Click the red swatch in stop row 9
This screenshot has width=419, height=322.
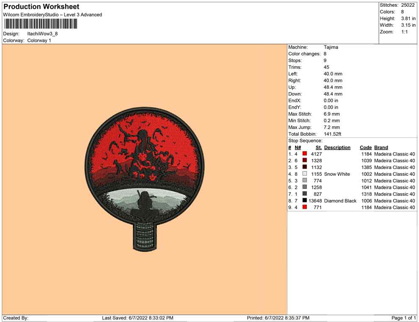pyautogui.click(x=305, y=207)
